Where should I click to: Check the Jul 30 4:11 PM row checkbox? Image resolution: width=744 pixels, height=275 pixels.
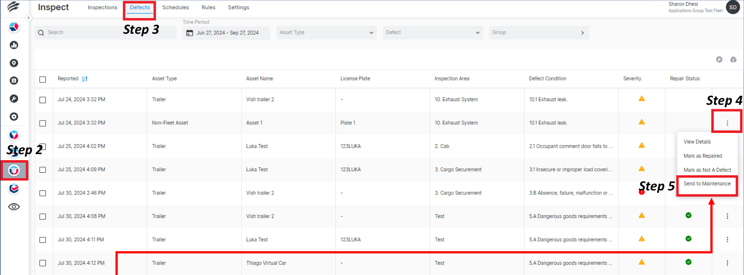(x=43, y=240)
